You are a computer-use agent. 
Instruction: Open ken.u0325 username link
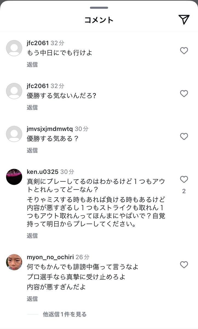[42, 172]
